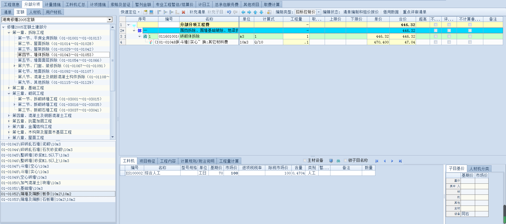Click the second blue insert-level icon in toolbar
Viewport: 506px width, 224px height.
click(x=165, y=12)
